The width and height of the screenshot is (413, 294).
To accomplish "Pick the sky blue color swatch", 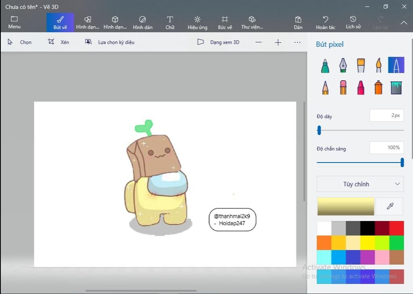I will point(338,257).
